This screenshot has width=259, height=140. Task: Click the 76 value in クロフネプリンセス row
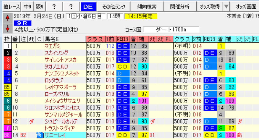231,108
